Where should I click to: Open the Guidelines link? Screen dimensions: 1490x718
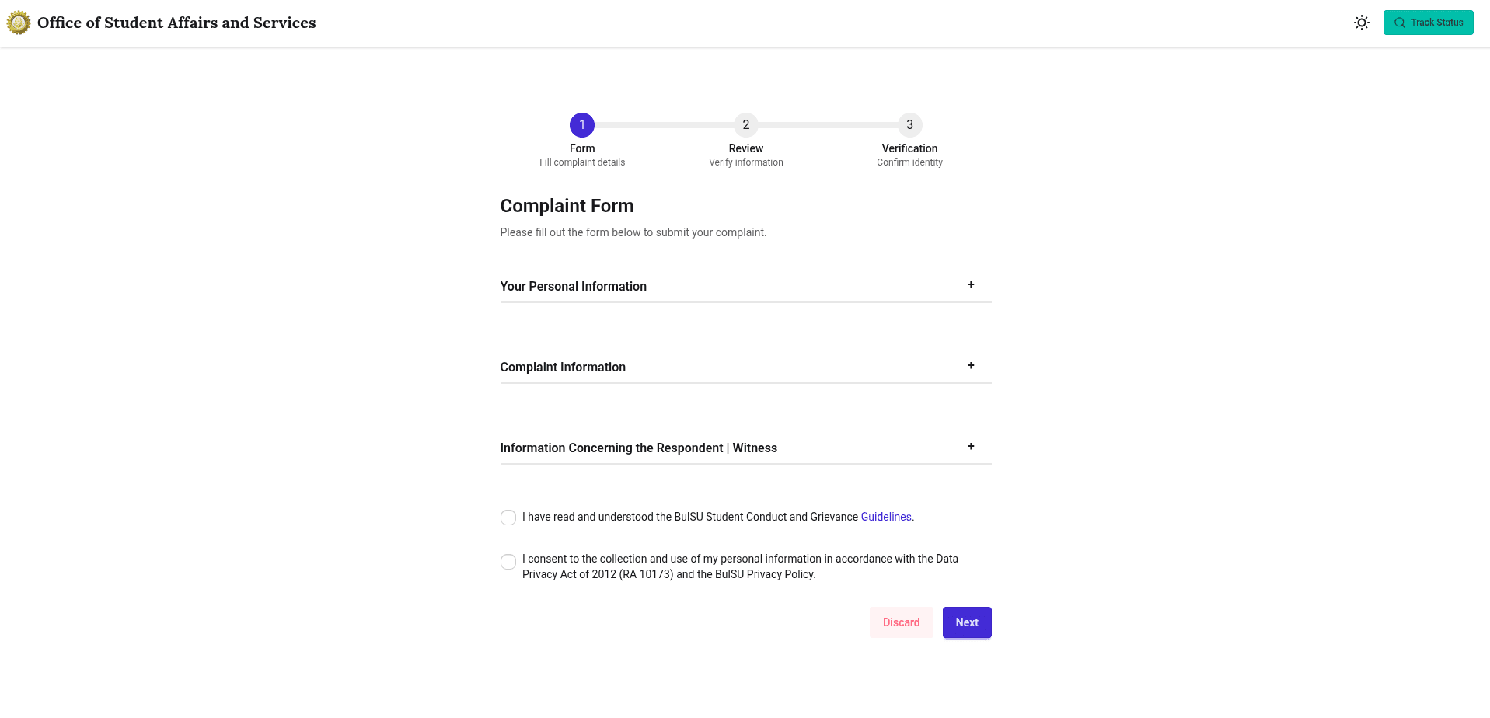pos(886,517)
